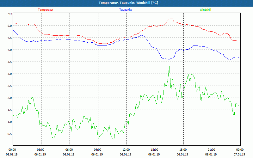Click the 4,5 y-axis value
This screenshot has width=253, height=158.
point(10,38)
